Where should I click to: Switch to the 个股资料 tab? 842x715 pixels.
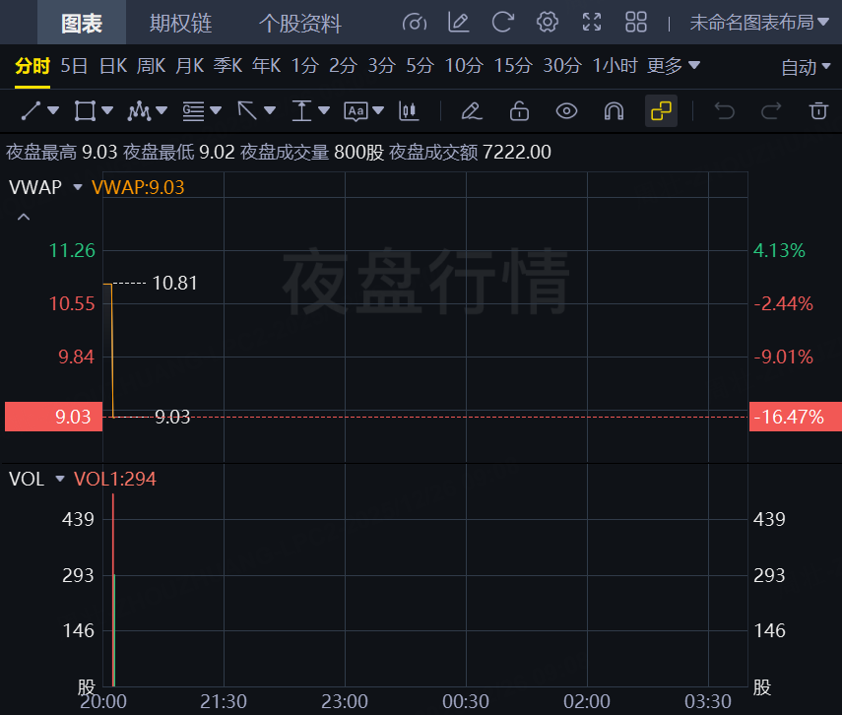pyautogui.click(x=300, y=24)
